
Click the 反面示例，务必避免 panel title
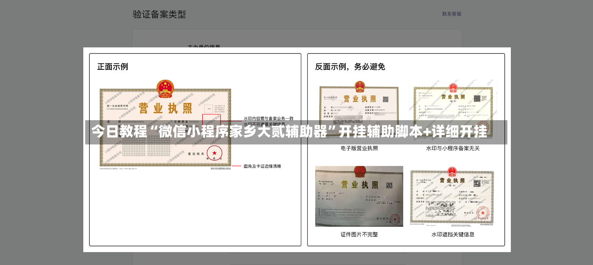point(350,67)
